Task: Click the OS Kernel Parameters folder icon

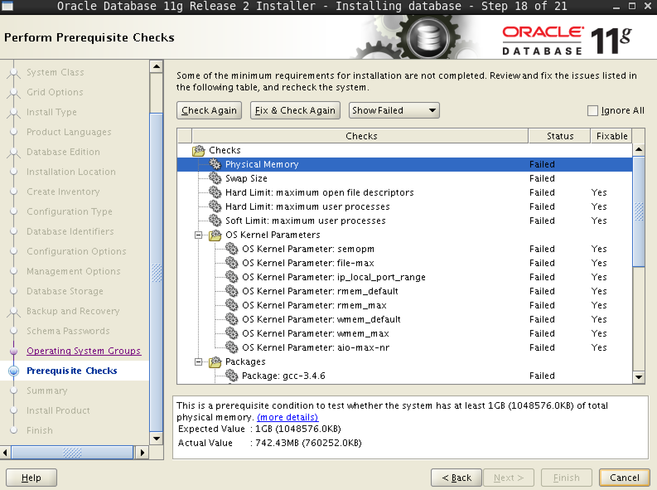Action: coord(215,235)
